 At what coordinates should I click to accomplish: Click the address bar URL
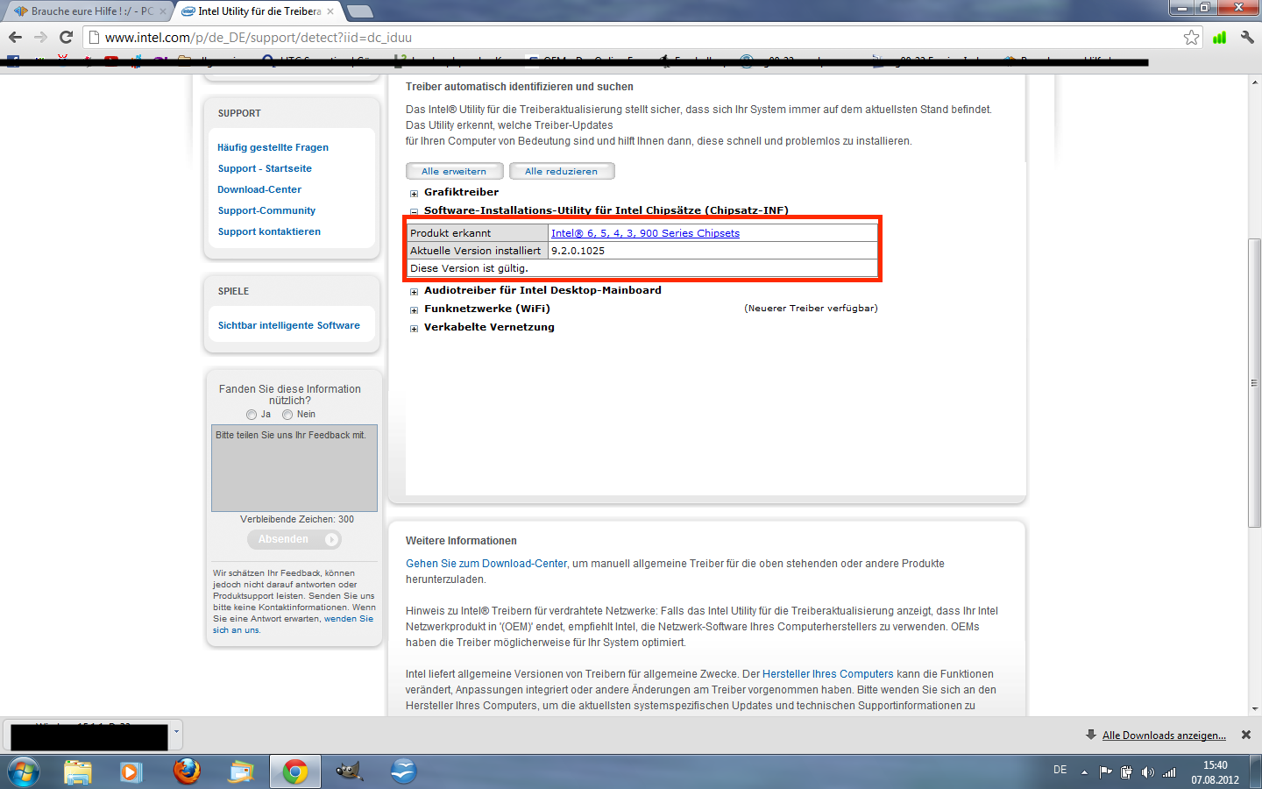259,38
